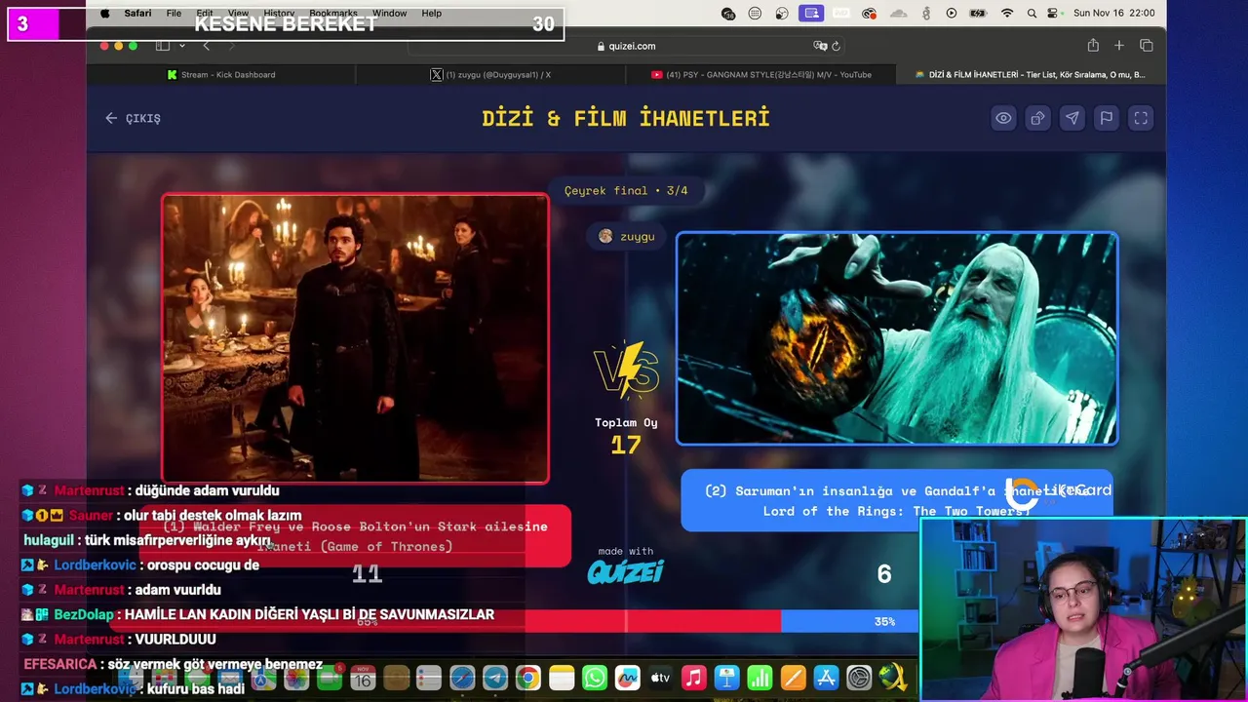This screenshot has height=702, width=1248.
Task: Open Apple TV from the Dock
Action: coord(660,678)
